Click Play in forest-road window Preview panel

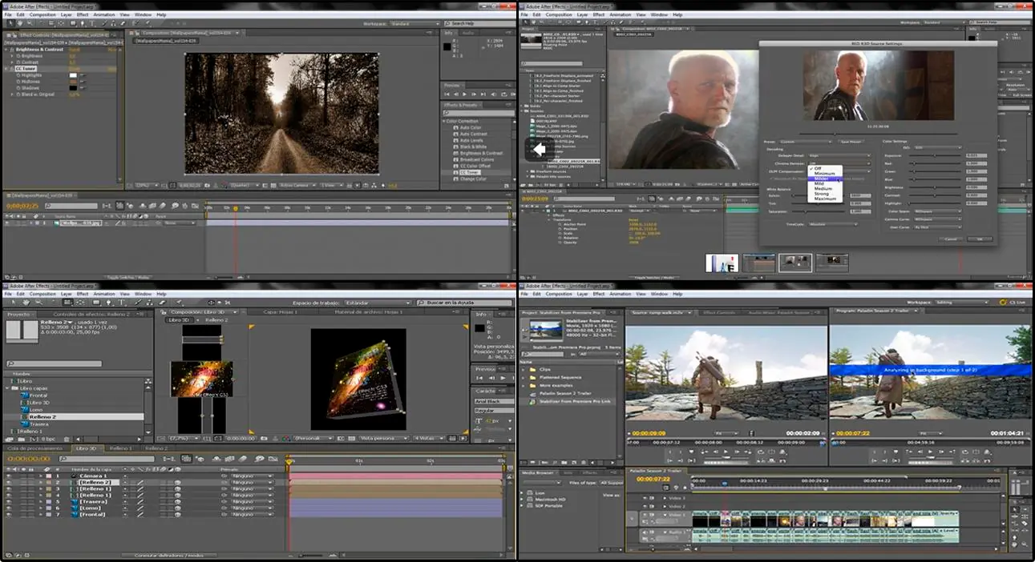[464, 94]
